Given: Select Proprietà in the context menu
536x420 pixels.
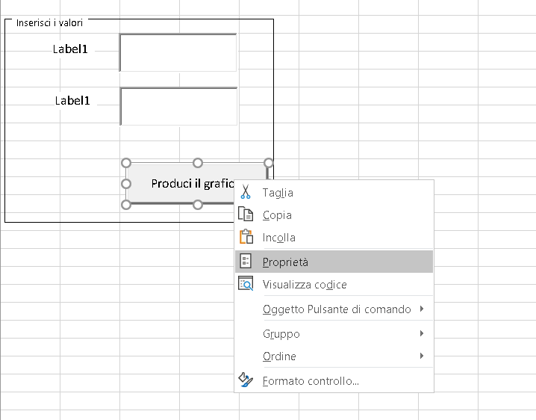Looking at the screenshot, I should (334, 262).
